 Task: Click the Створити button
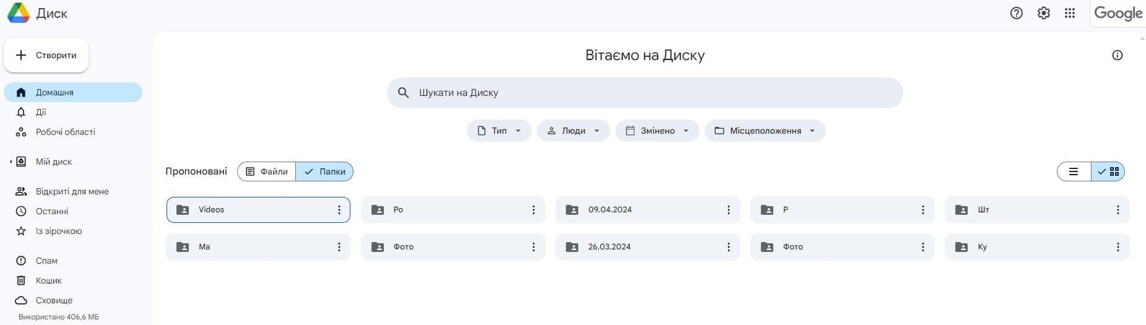point(46,55)
